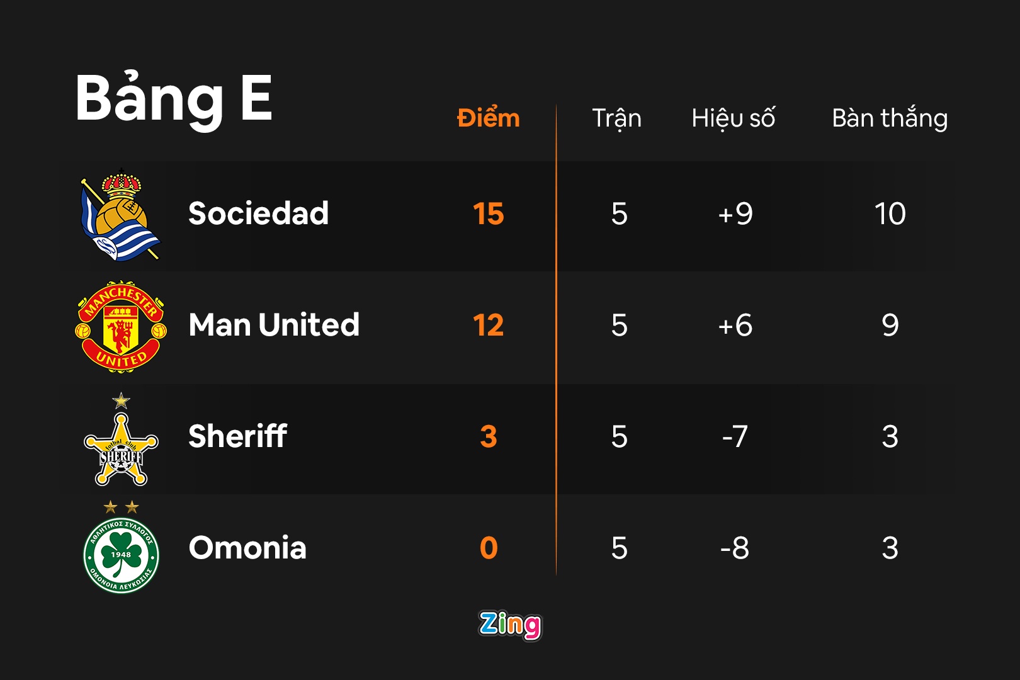The image size is (1020, 680).
Task: Select the Sociedad team name
Action: [x=258, y=213]
